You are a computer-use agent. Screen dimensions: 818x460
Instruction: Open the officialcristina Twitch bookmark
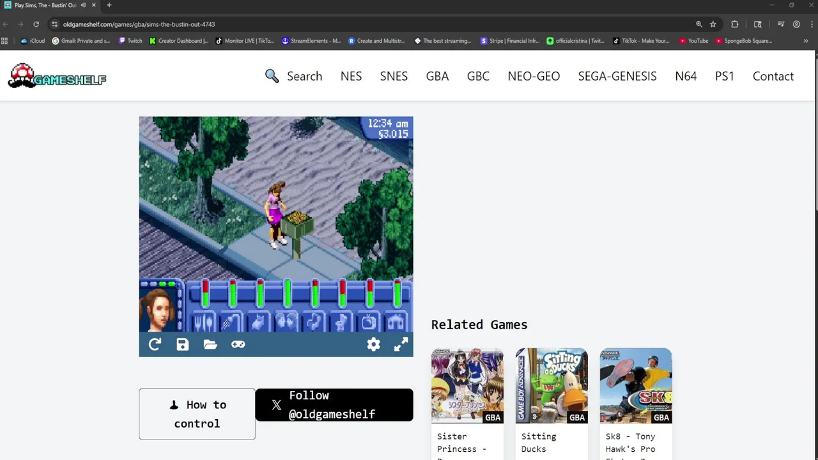[x=575, y=41]
